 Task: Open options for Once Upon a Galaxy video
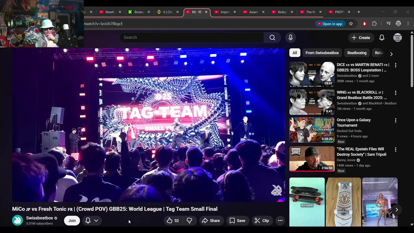tap(395, 120)
